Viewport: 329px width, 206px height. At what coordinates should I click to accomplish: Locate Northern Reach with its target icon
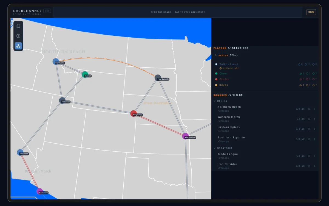tap(309, 109)
